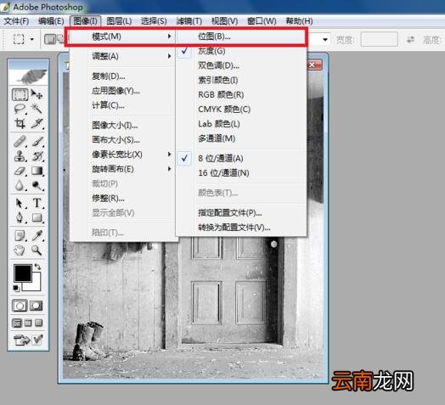The image size is (445, 405).
Task: Select the Pen tool
Action: [x=20, y=217]
